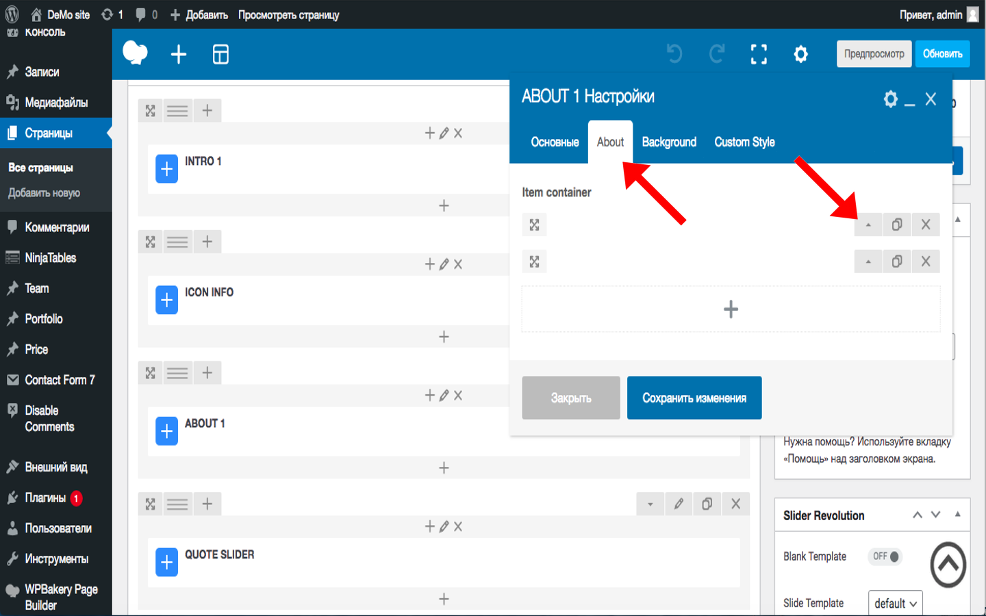Image resolution: width=986 pixels, height=616 pixels.
Task: Collapse the Slider Revolution panel triangle
Action: pos(958,515)
